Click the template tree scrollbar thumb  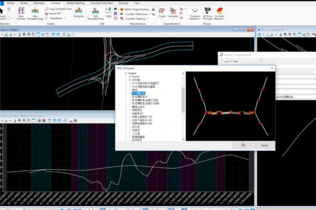pyautogui.click(x=183, y=100)
